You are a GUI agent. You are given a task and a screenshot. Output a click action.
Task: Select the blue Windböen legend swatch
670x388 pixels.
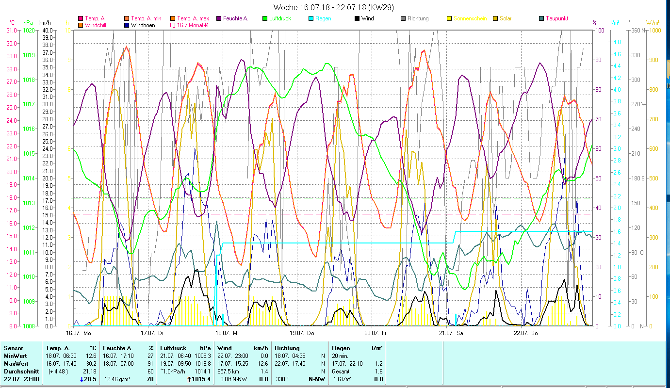pos(127,25)
